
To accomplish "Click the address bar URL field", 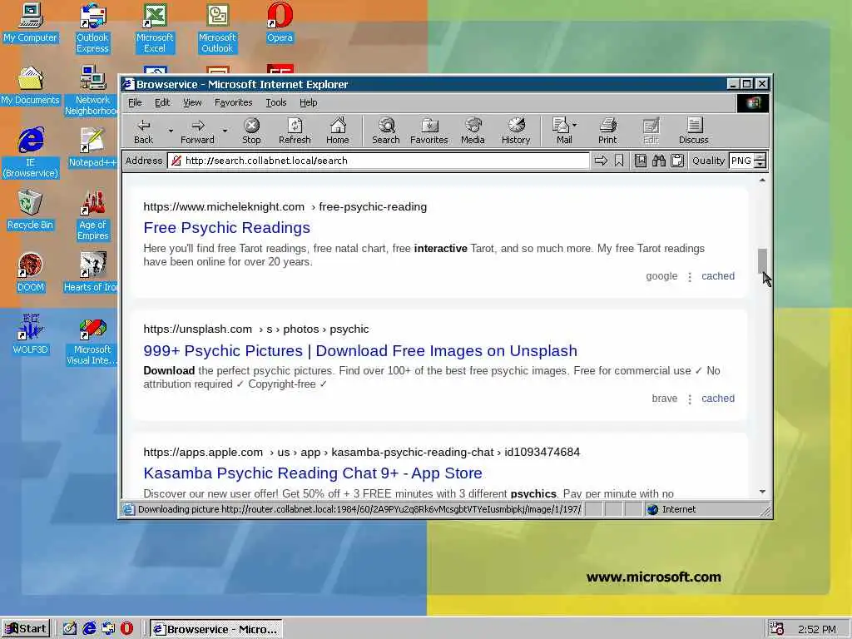I will [379, 161].
